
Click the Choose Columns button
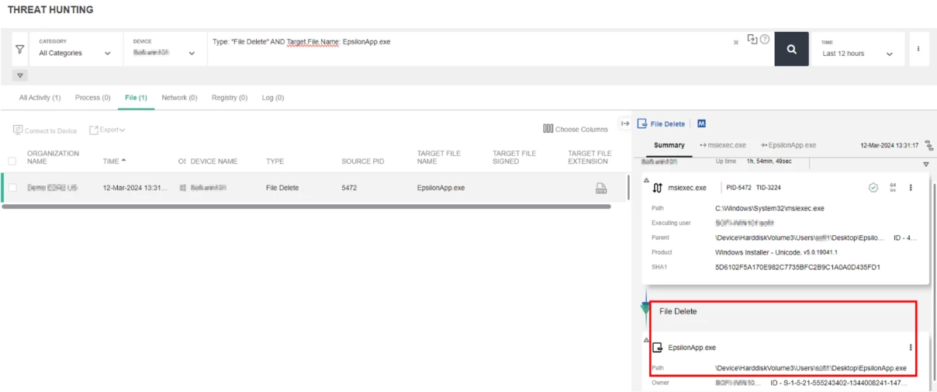pyautogui.click(x=576, y=130)
